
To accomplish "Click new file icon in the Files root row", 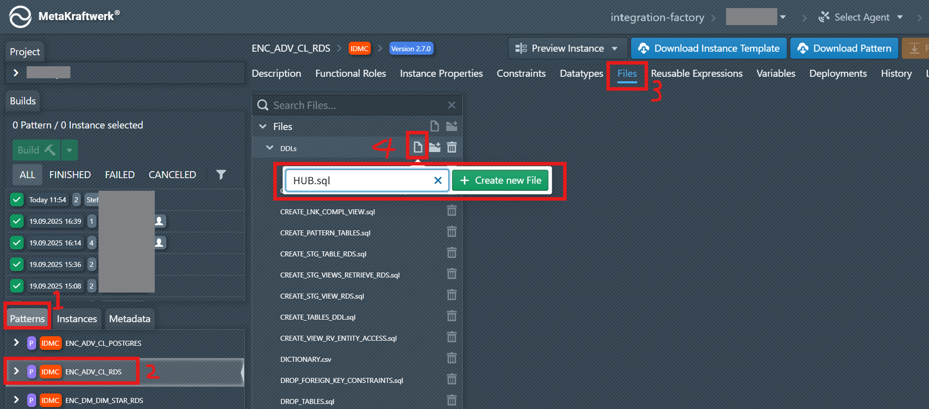I will click(435, 126).
